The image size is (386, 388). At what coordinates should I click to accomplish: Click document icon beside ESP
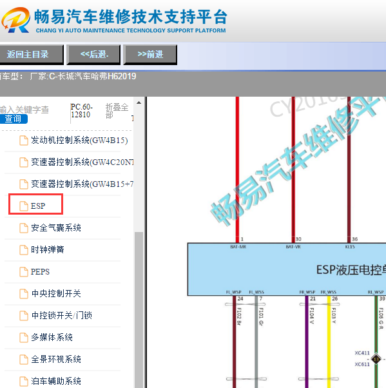tap(24, 206)
